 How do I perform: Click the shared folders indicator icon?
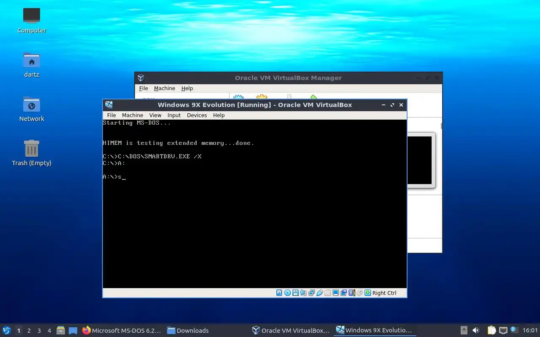[x=327, y=293]
